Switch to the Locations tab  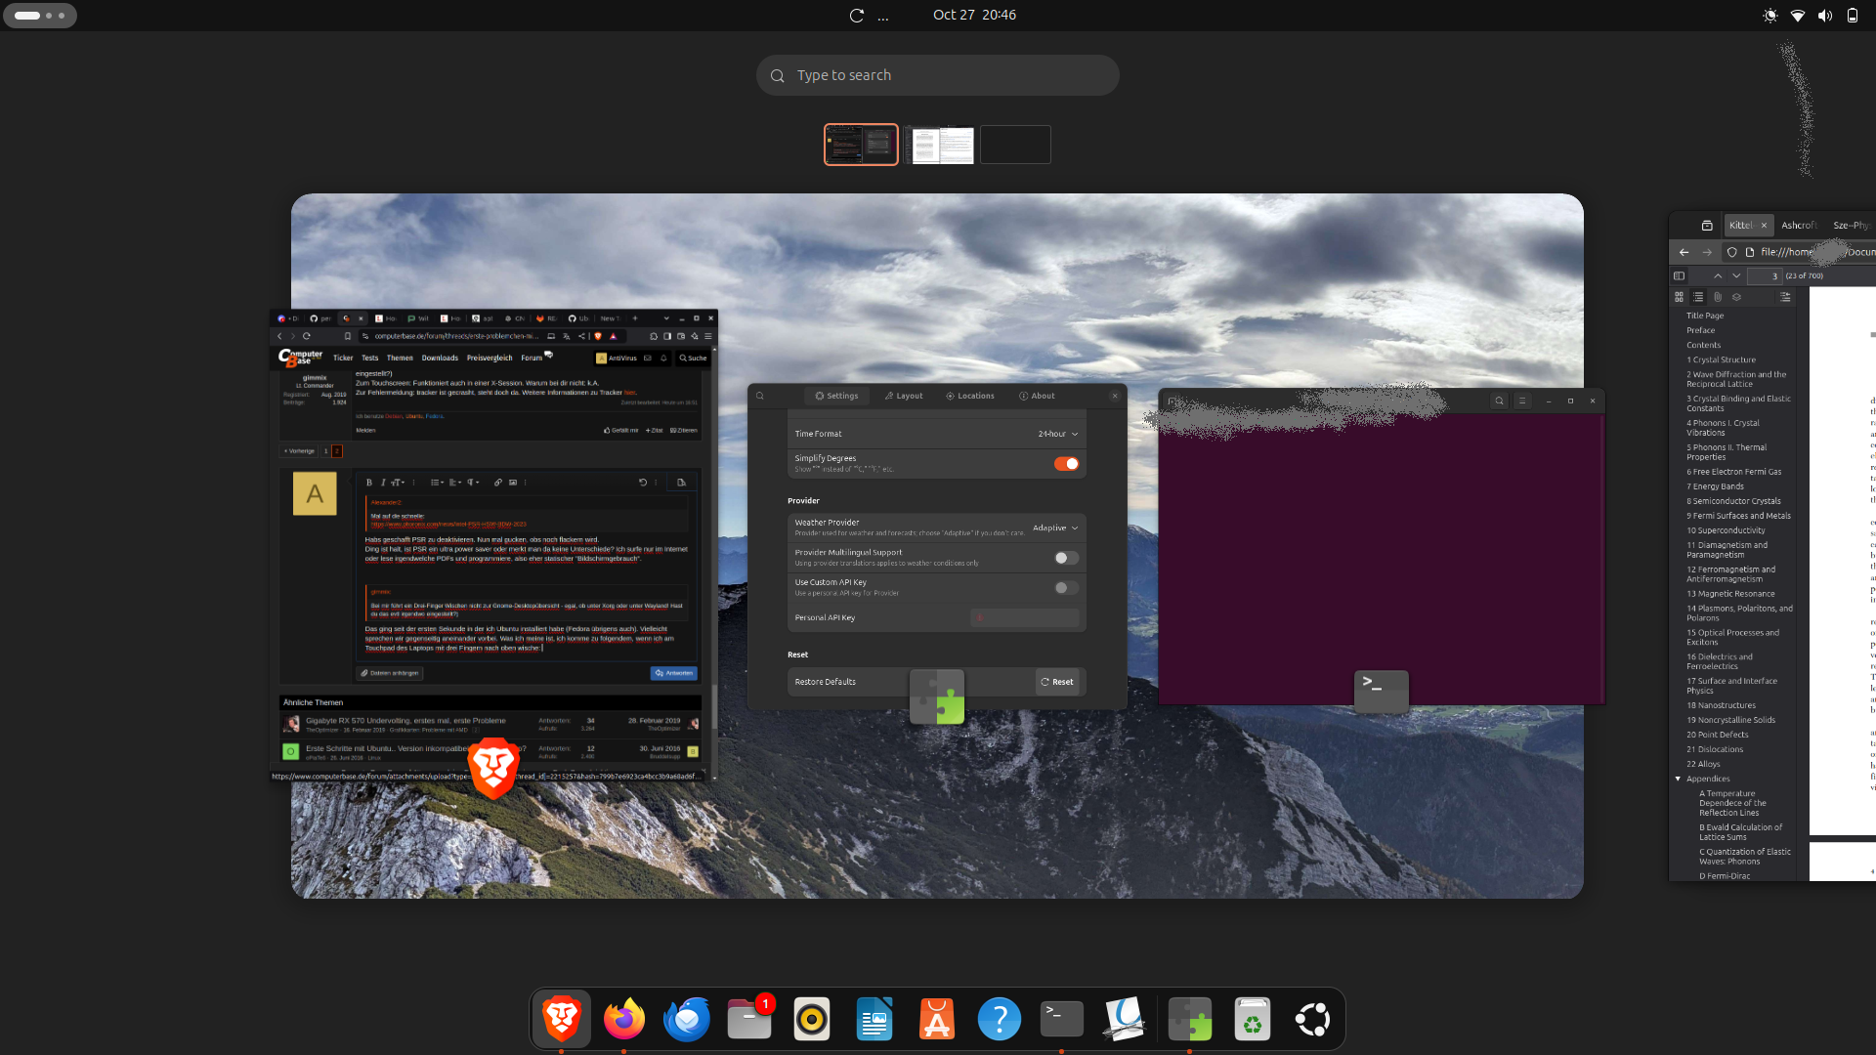[x=969, y=396]
